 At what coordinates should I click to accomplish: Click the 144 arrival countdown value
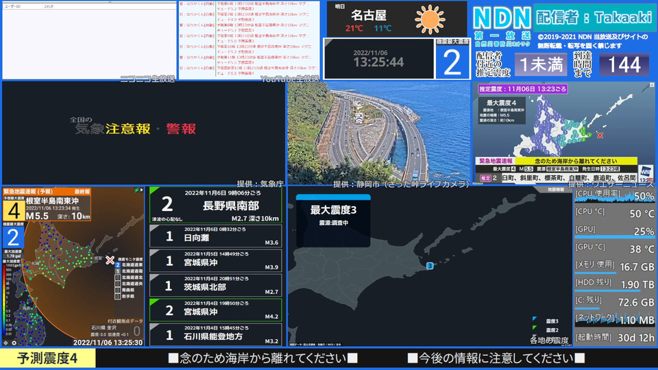(x=624, y=64)
